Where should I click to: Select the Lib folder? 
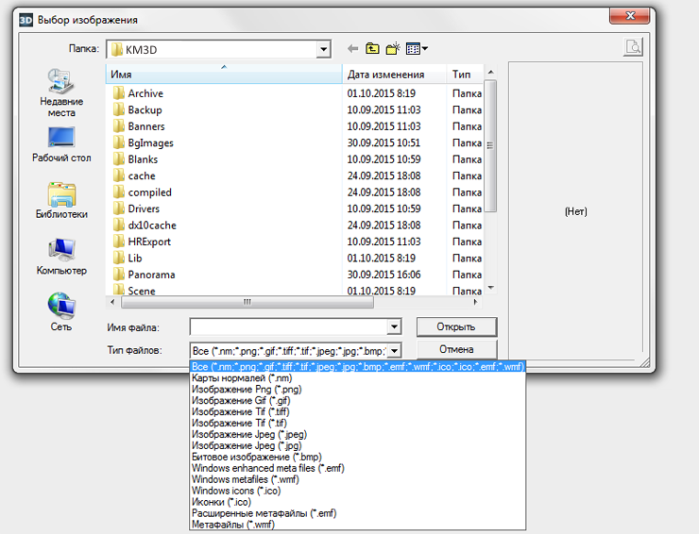(135, 258)
